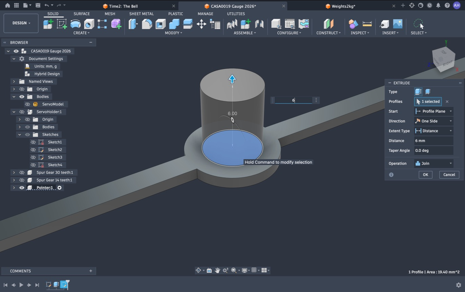This screenshot has height=292, width=465.
Task: Click the Move/Copy cross-arrows tool
Action: point(201,24)
